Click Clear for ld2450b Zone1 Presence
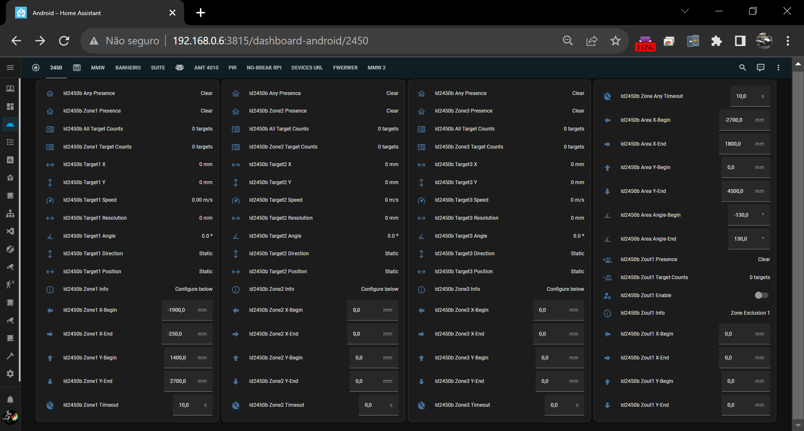 point(207,110)
